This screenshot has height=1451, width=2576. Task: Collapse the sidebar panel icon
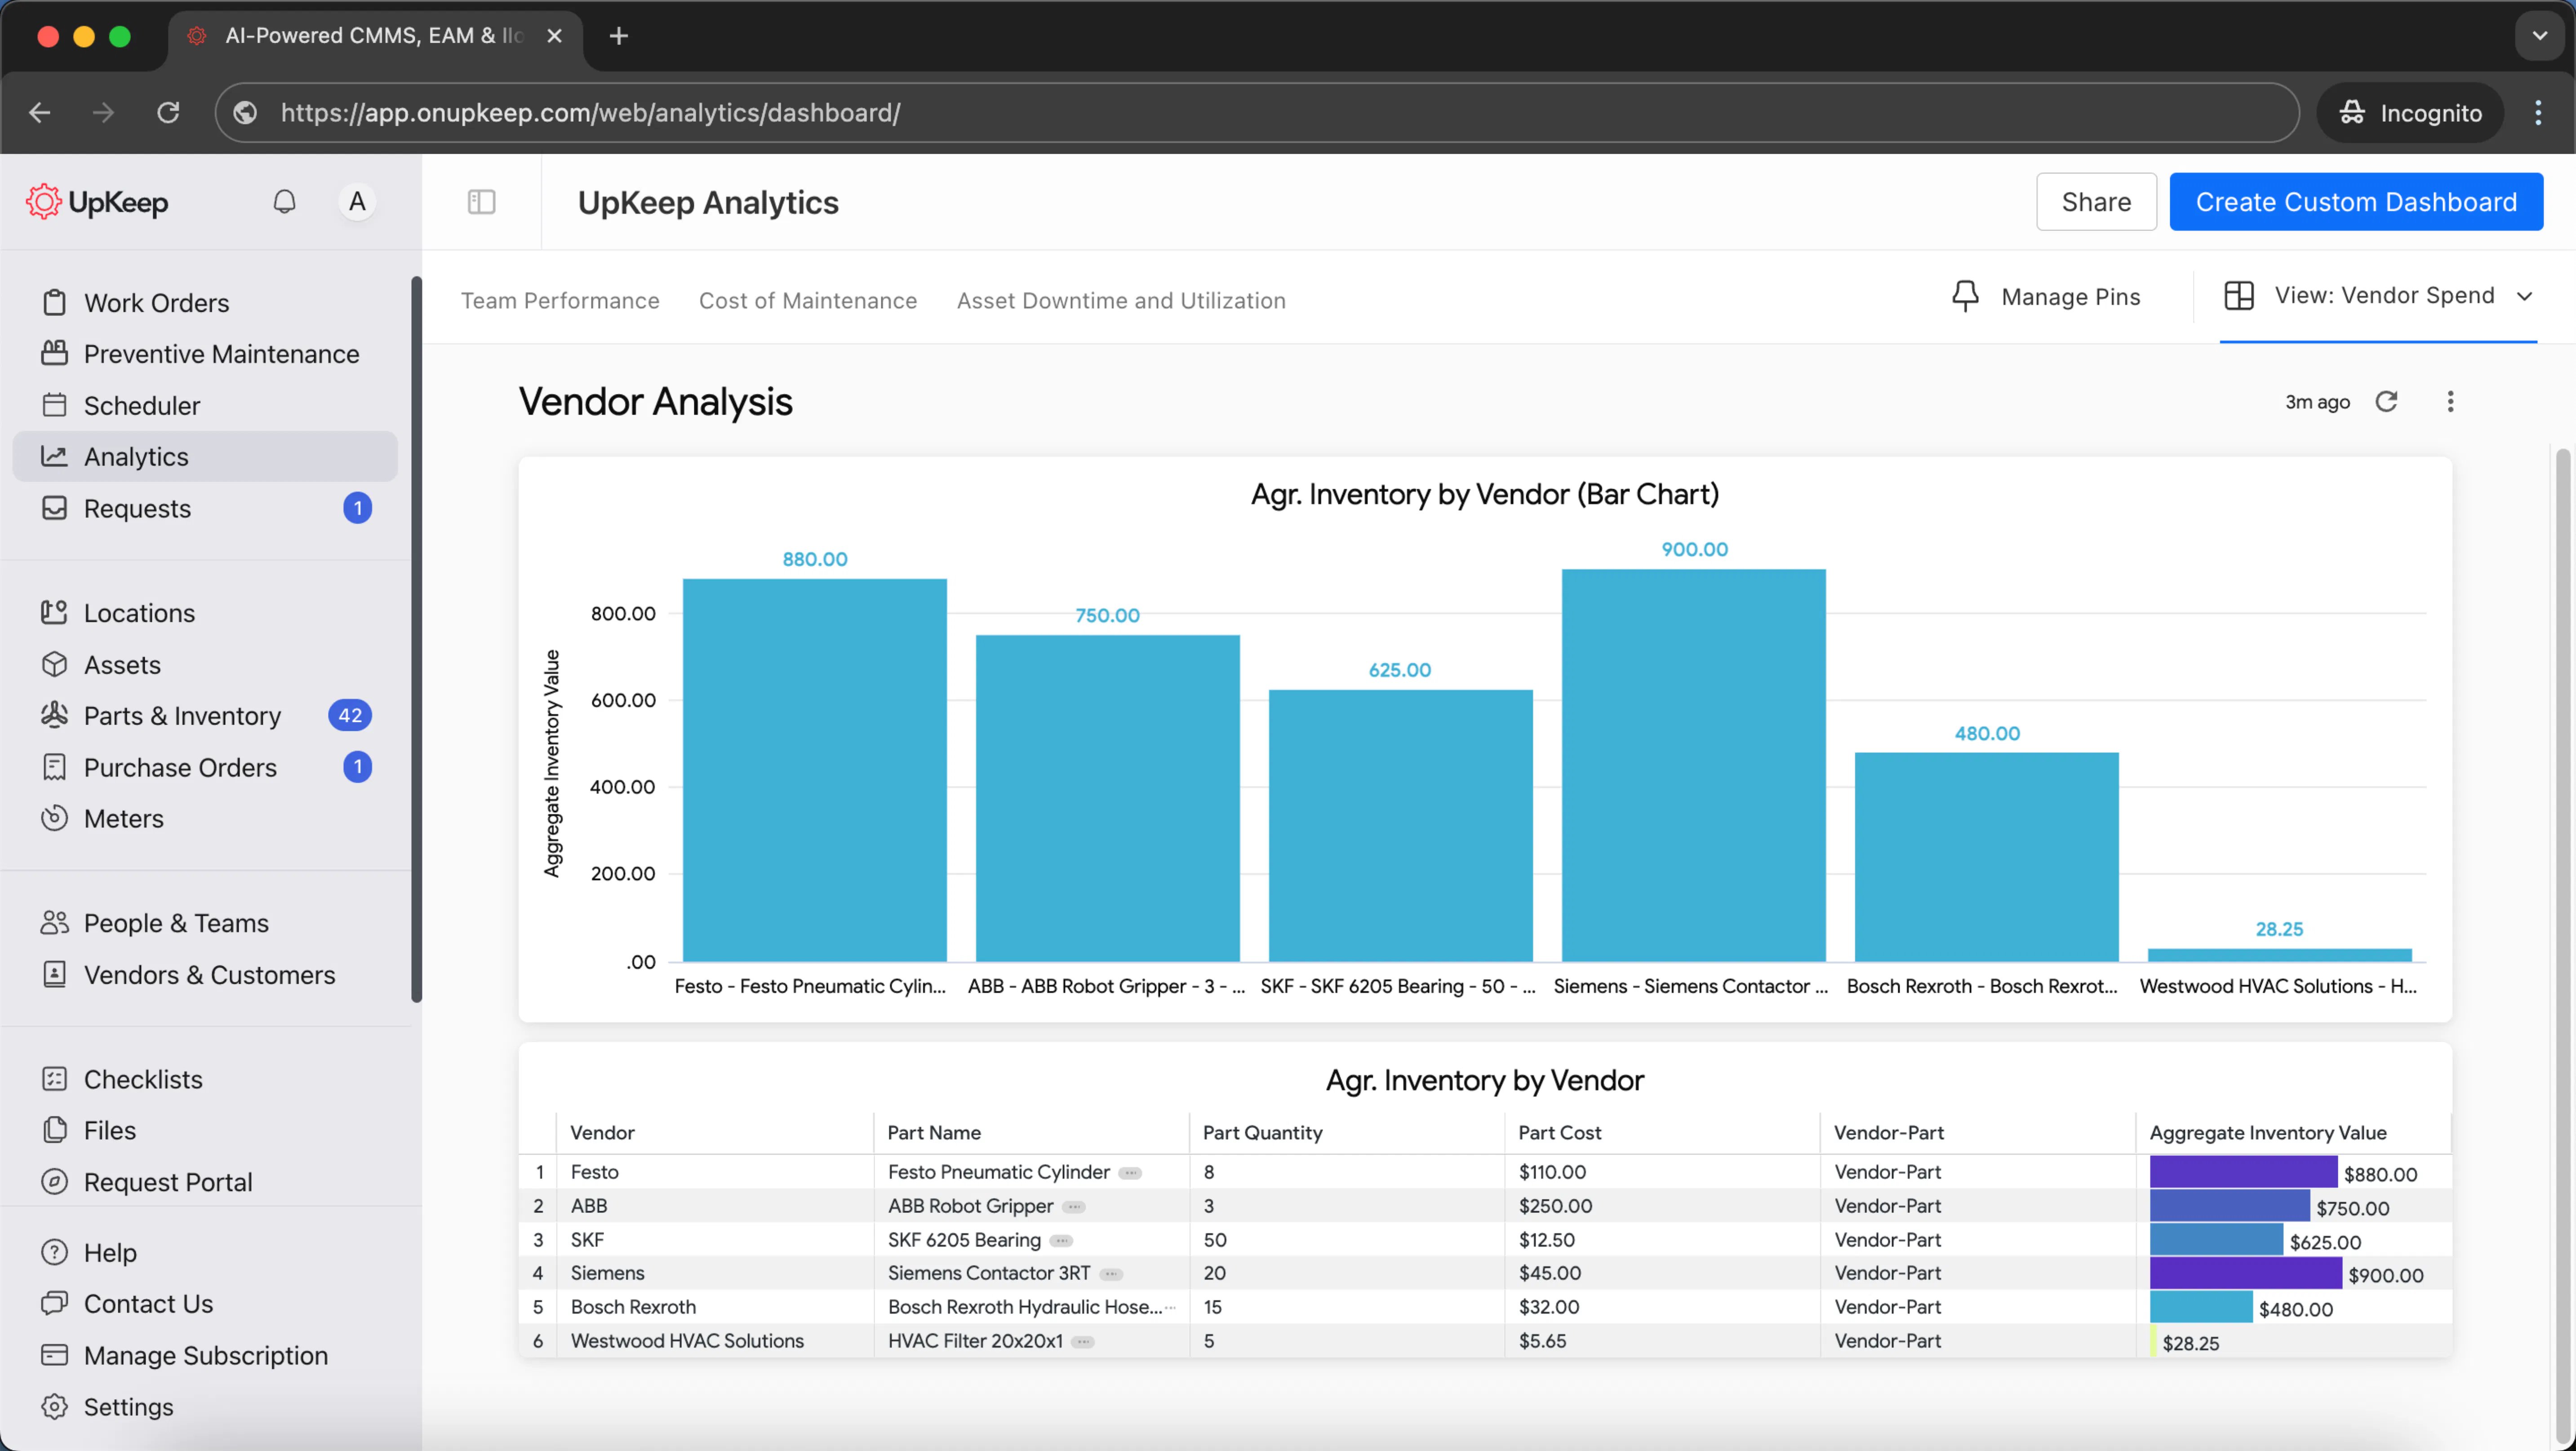[481, 202]
